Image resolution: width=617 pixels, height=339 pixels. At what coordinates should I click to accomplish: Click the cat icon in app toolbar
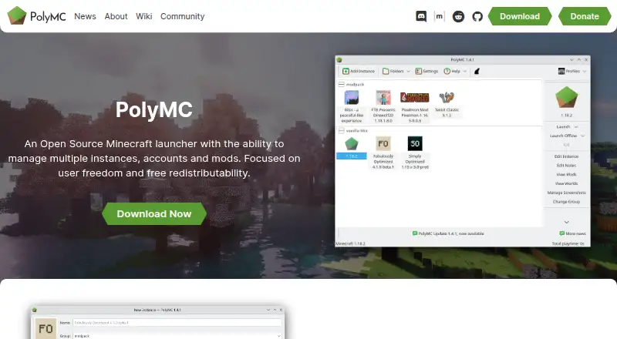coord(477,71)
